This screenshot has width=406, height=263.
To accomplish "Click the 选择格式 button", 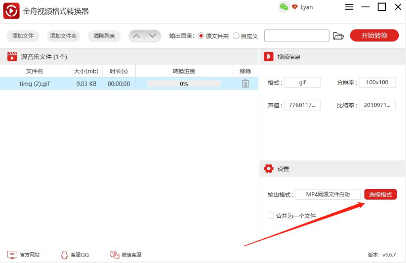I will click(x=380, y=195).
